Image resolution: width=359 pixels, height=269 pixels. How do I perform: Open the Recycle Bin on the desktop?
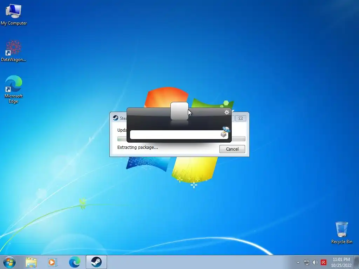click(341, 233)
